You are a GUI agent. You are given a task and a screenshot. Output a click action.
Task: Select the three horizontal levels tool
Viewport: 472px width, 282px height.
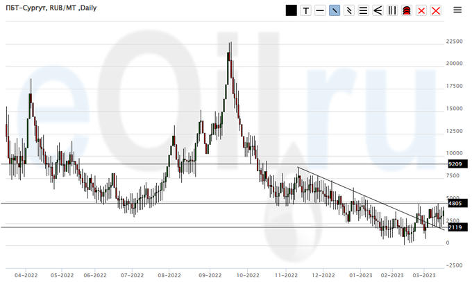[363, 10]
